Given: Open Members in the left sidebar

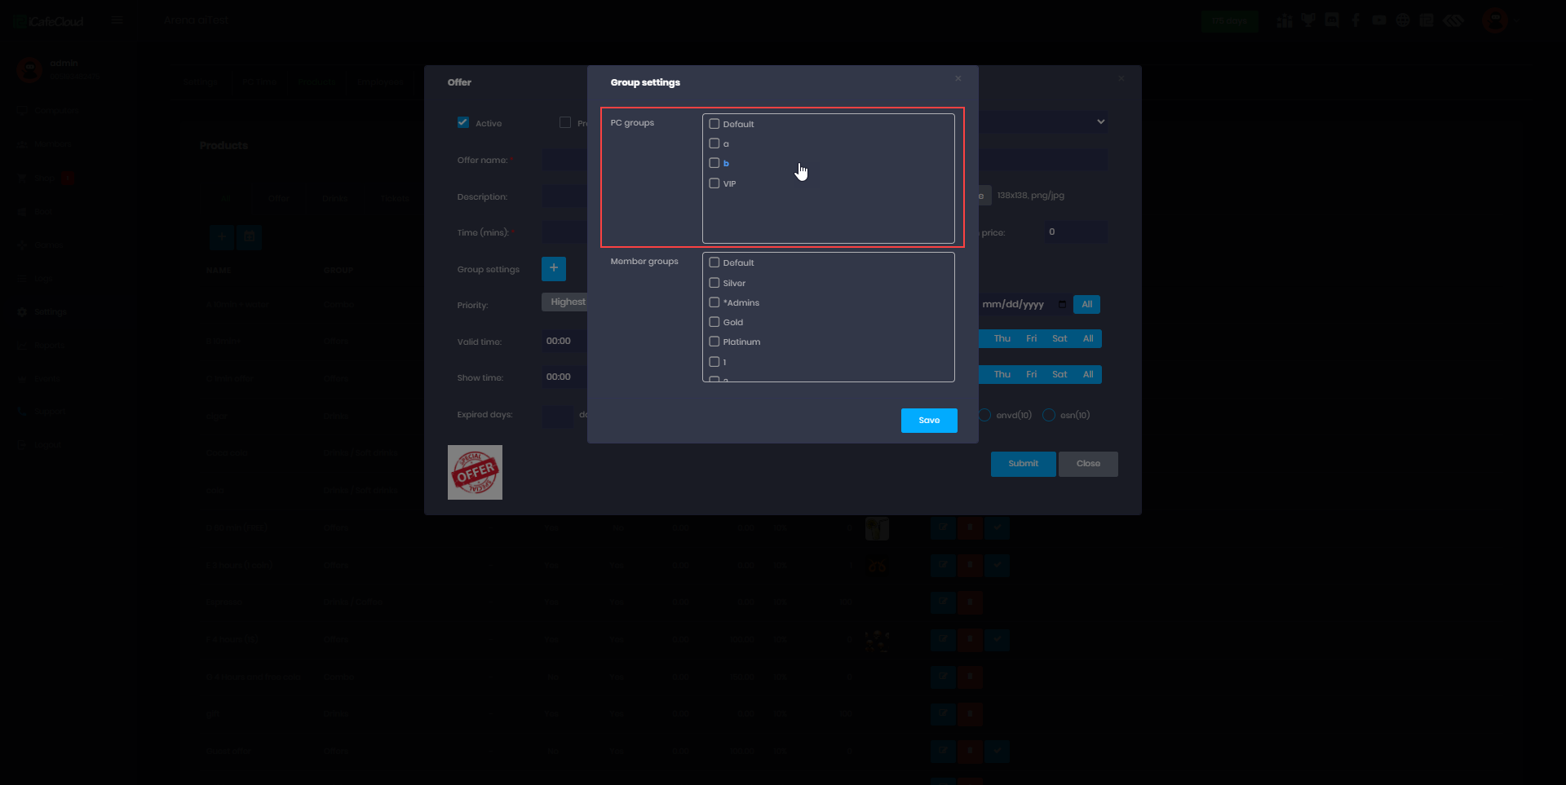Looking at the screenshot, I should (46, 143).
